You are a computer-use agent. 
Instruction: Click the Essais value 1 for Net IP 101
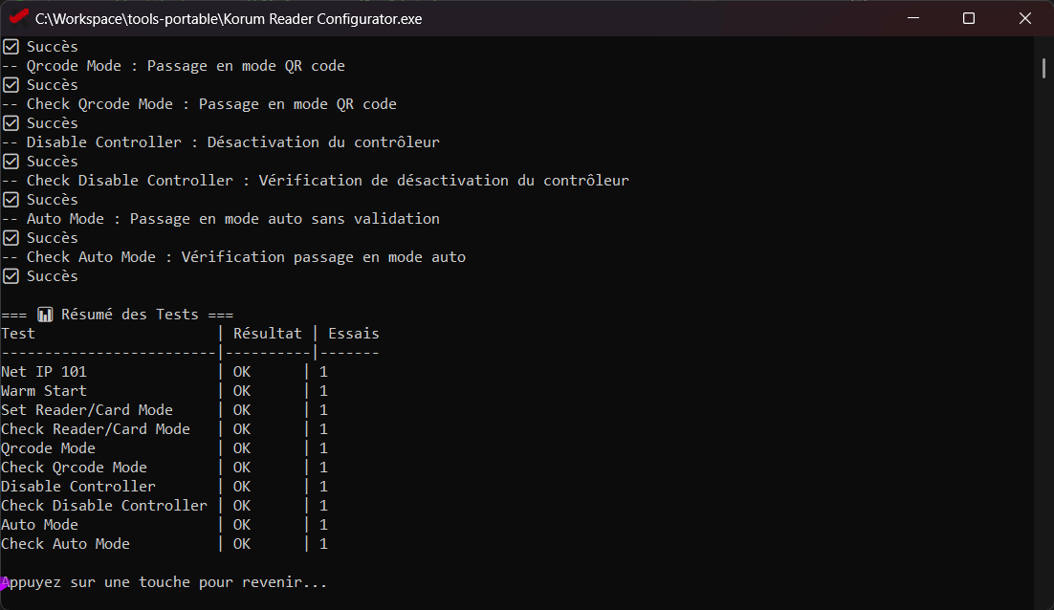pyautogui.click(x=323, y=372)
